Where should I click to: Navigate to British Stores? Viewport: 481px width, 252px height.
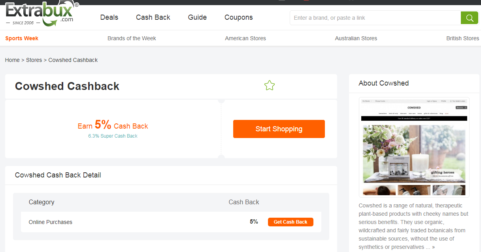point(462,38)
